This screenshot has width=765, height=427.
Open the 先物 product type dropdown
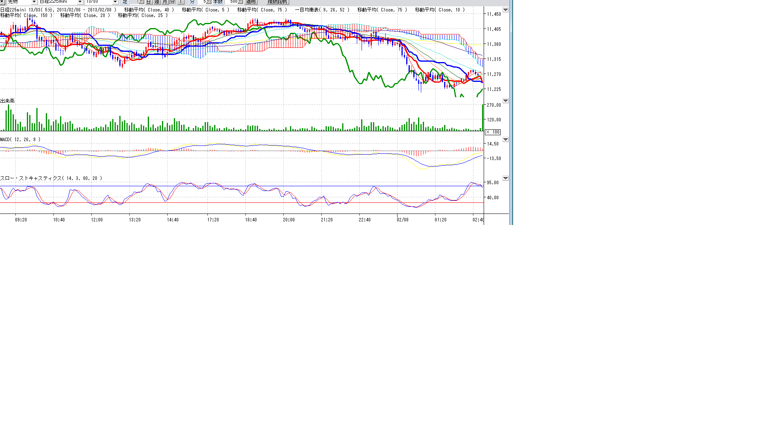34,2
